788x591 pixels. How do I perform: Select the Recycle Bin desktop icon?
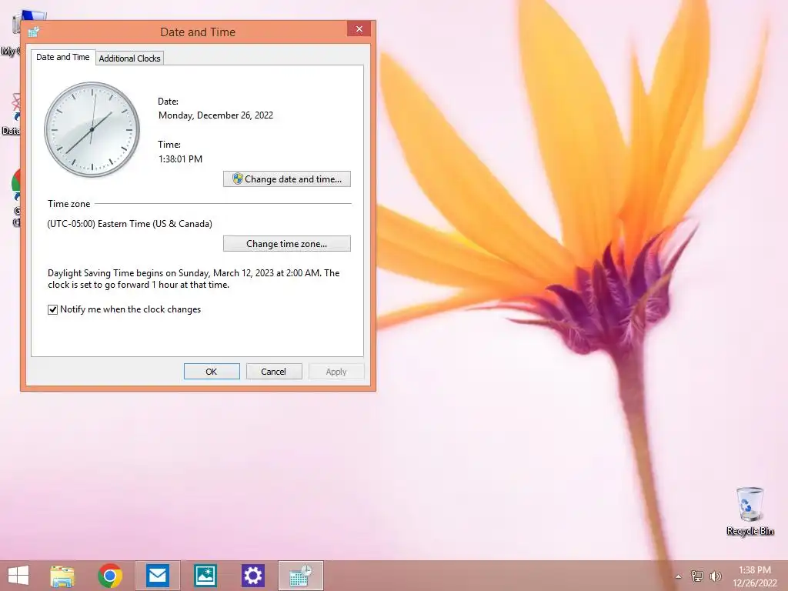point(750,511)
